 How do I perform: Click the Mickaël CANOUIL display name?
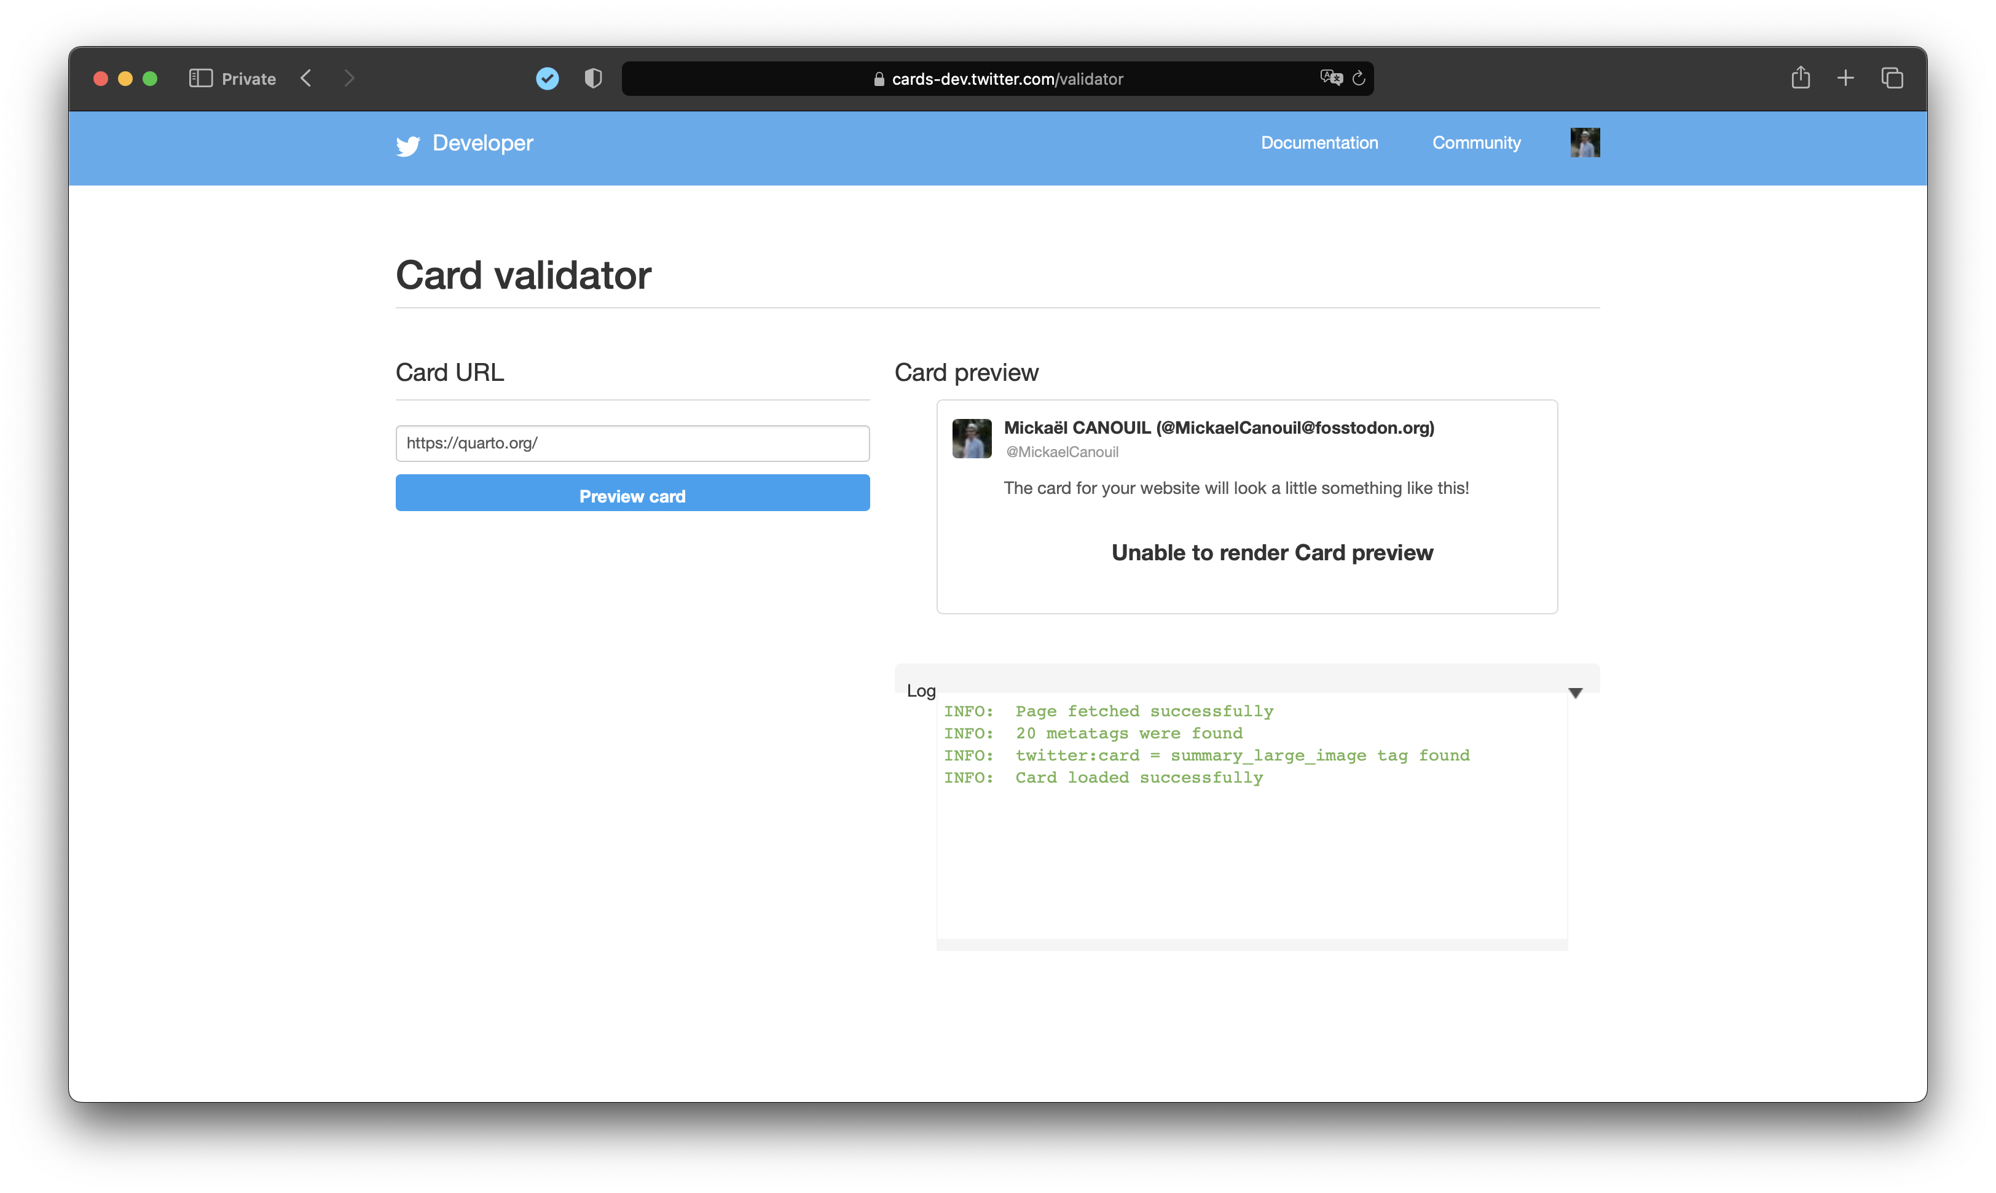point(1219,428)
